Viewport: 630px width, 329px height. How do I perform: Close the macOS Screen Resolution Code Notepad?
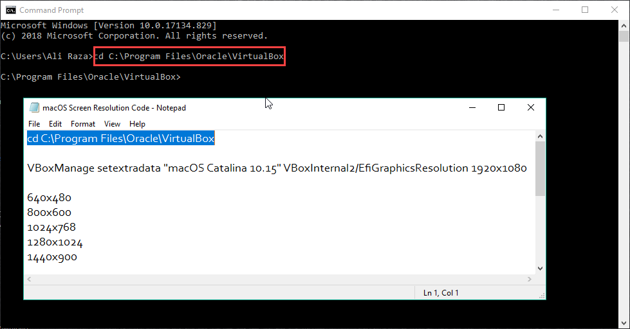[x=530, y=108]
